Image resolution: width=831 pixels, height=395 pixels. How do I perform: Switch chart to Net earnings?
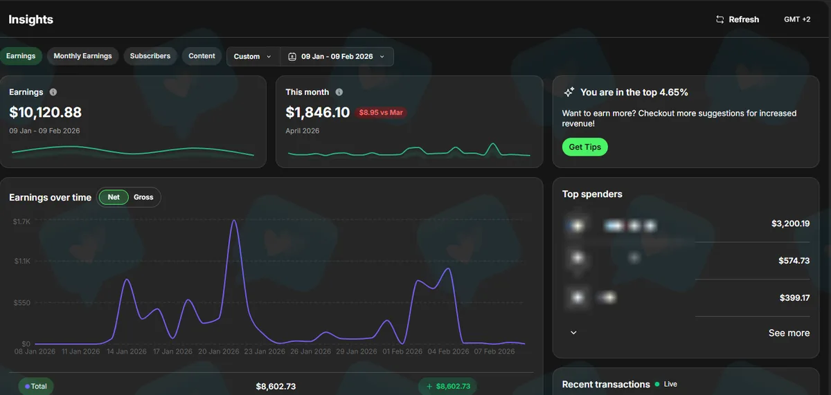[x=114, y=197]
